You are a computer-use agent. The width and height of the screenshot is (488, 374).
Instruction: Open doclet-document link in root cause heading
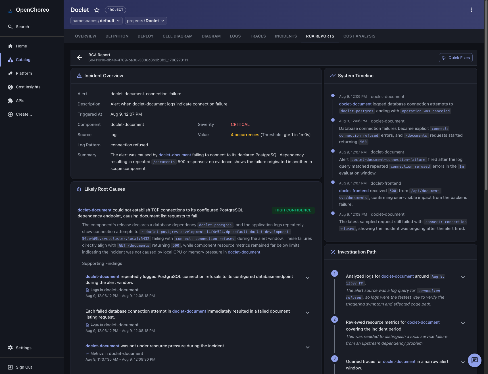94,210
